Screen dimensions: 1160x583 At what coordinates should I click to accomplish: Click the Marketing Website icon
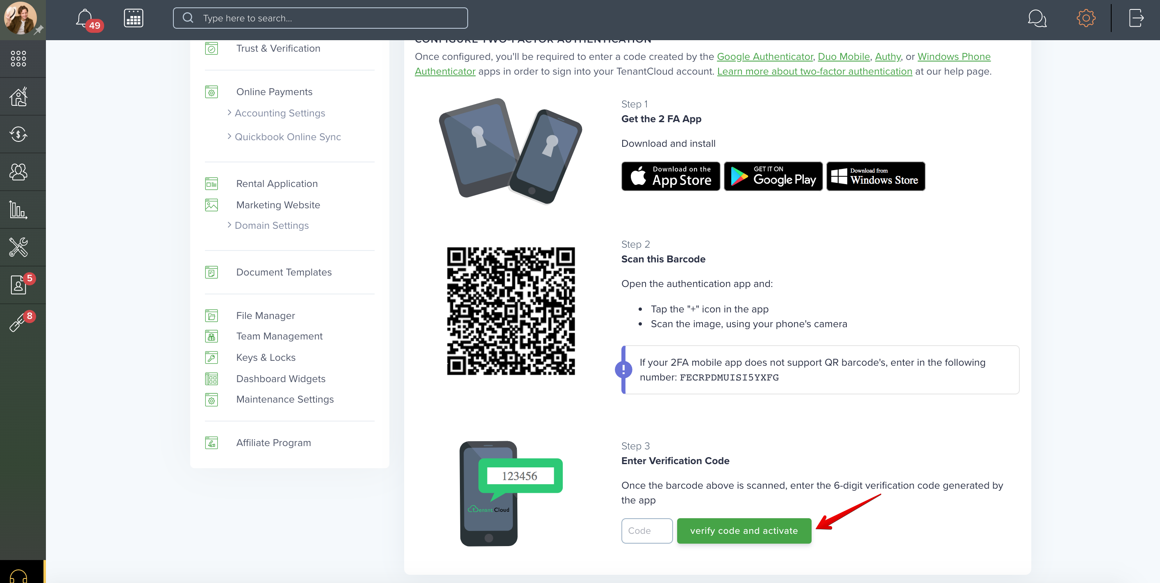click(211, 205)
